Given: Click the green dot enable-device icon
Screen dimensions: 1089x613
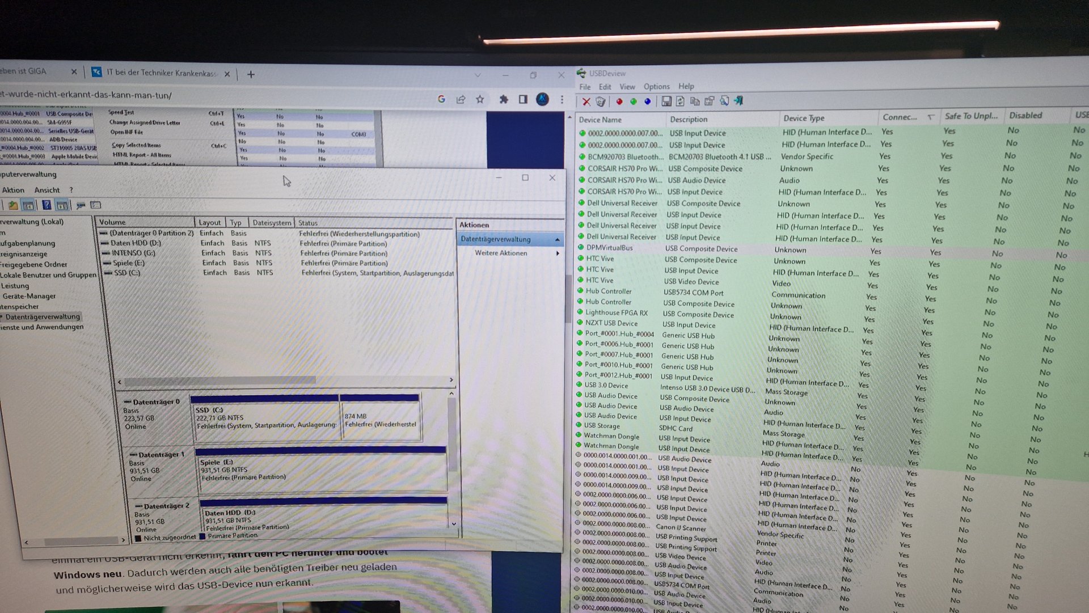Looking at the screenshot, I should tap(633, 102).
